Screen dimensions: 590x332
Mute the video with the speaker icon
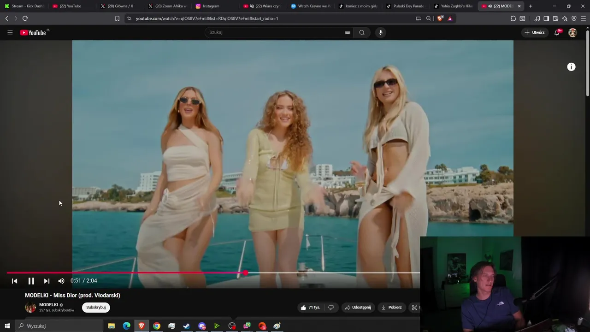(61, 281)
